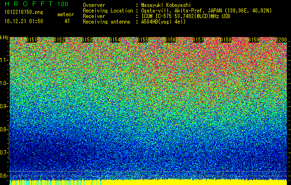Screen dimensions: 291x185
Task: Click the Receiving Location label
Action: click(x=108, y=11)
